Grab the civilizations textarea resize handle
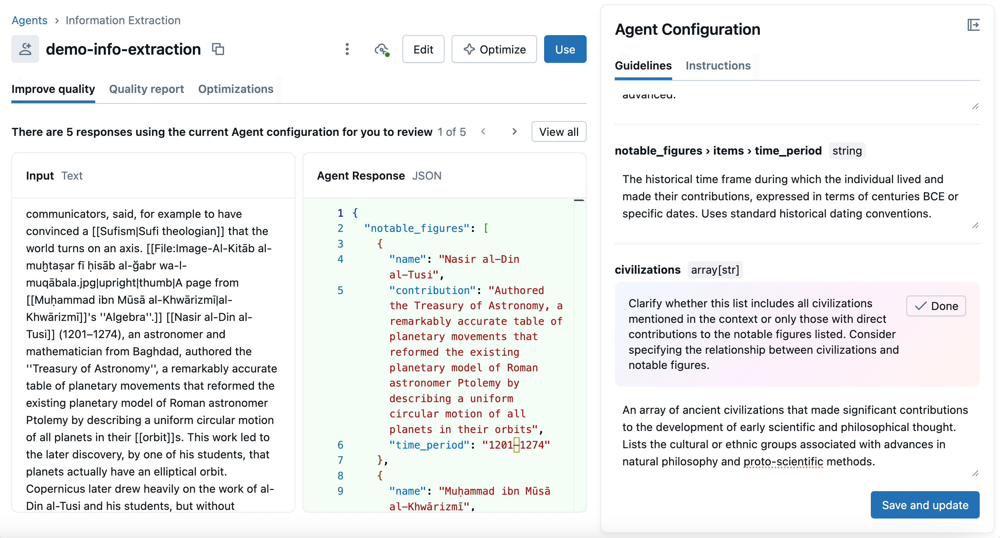Screen dimensions: 1000x538 click(x=975, y=473)
